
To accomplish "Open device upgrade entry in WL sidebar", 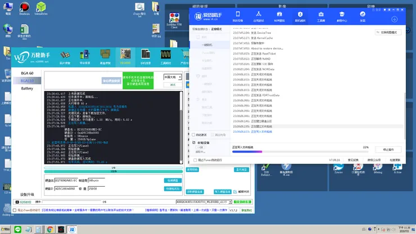I will point(27,195).
